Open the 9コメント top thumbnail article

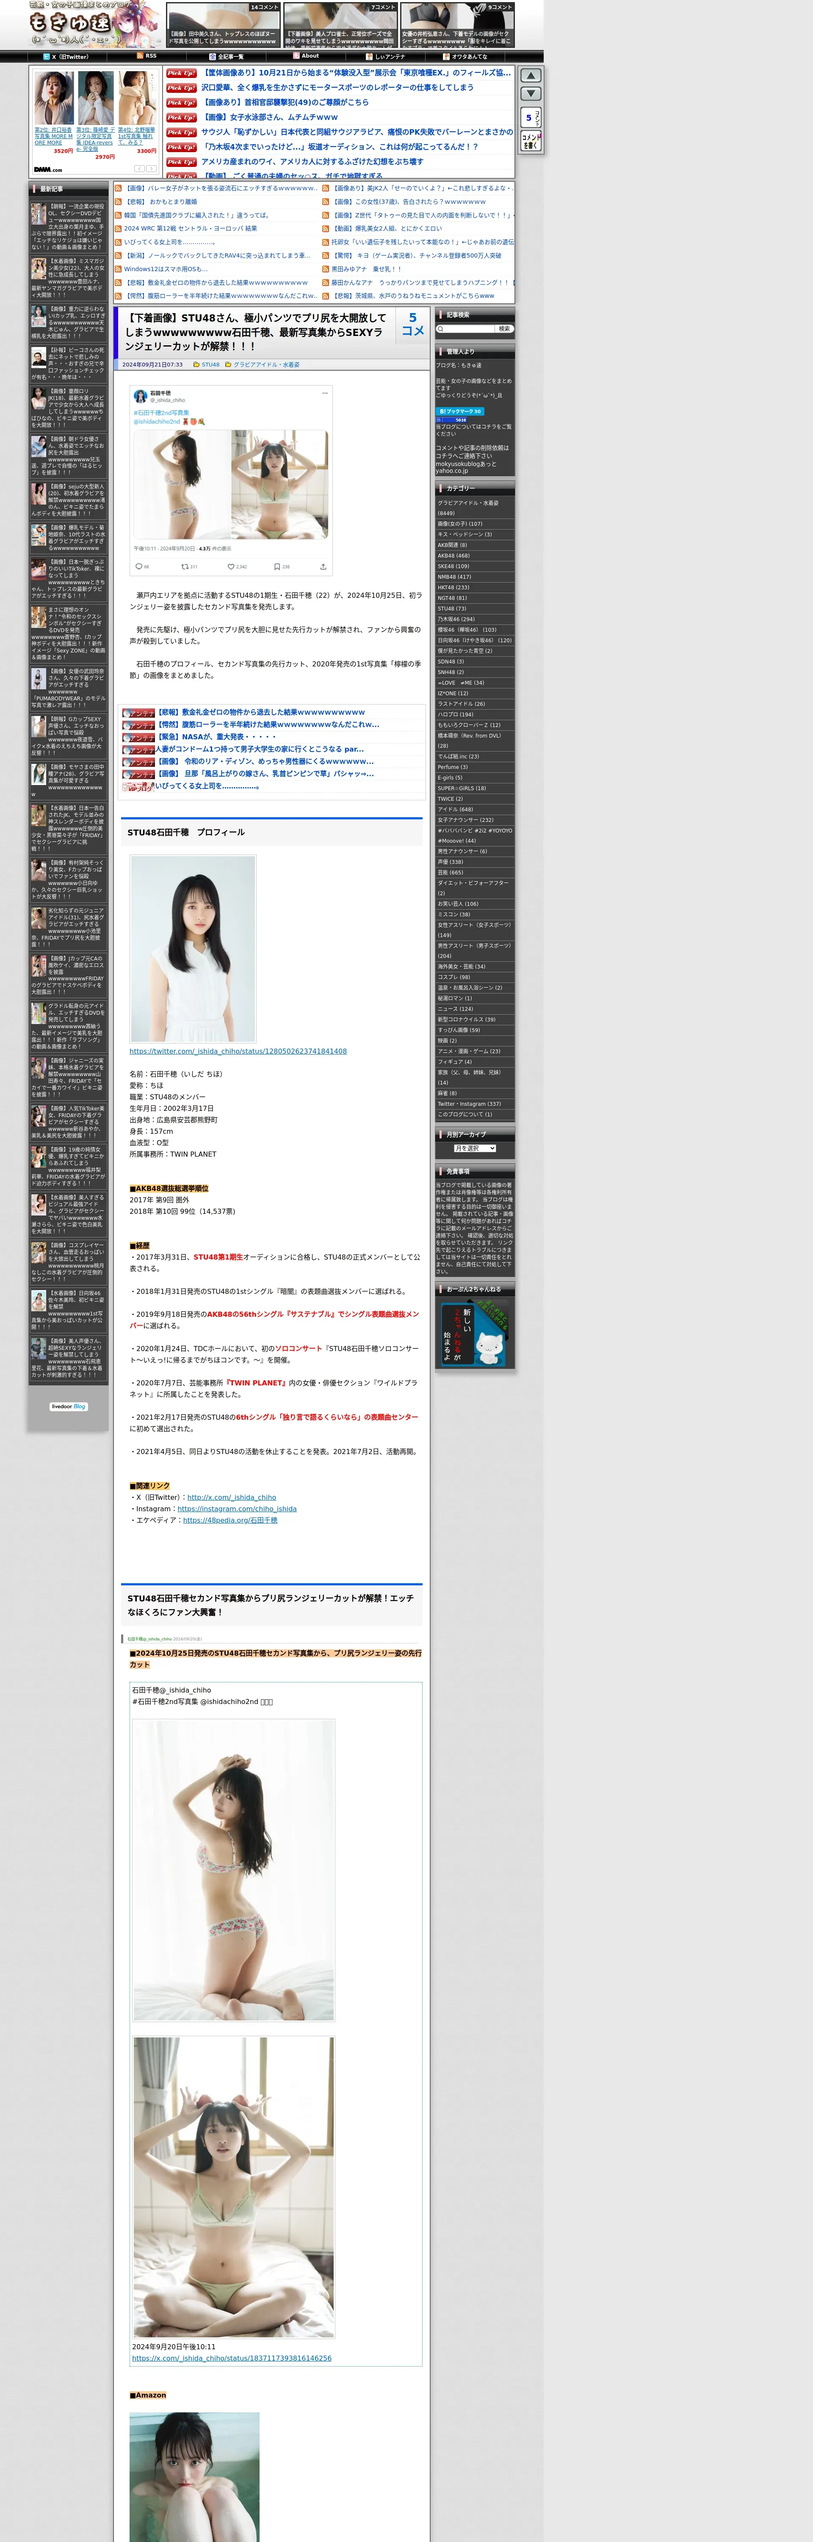[x=457, y=25]
